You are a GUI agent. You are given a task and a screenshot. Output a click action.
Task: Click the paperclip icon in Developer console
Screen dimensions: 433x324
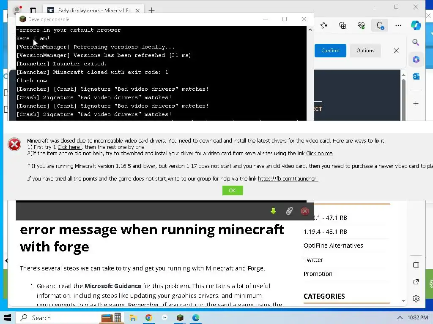pos(289,211)
